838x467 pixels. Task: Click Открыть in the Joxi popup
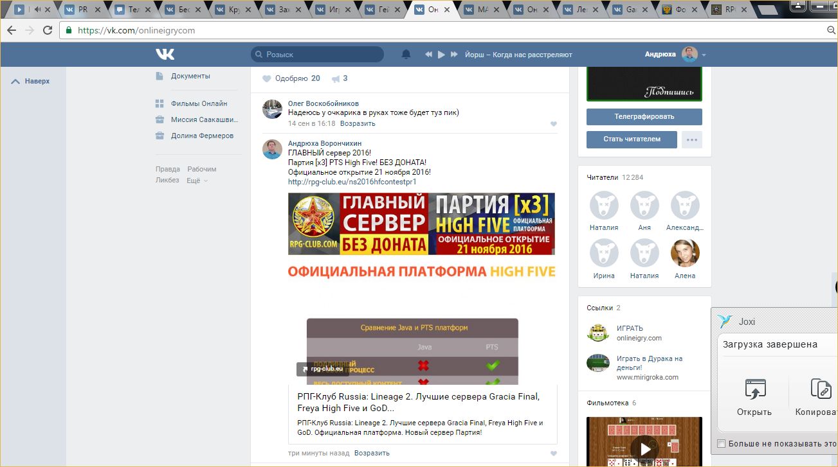pyautogui.click(x=755, y=398)
